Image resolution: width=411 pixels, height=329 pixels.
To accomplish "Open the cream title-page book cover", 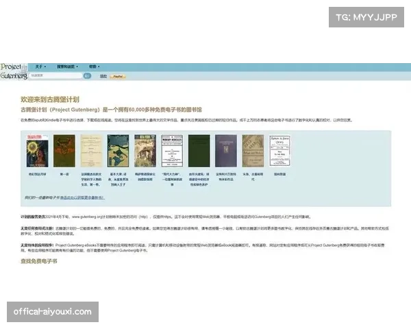I will coord(91,151).
